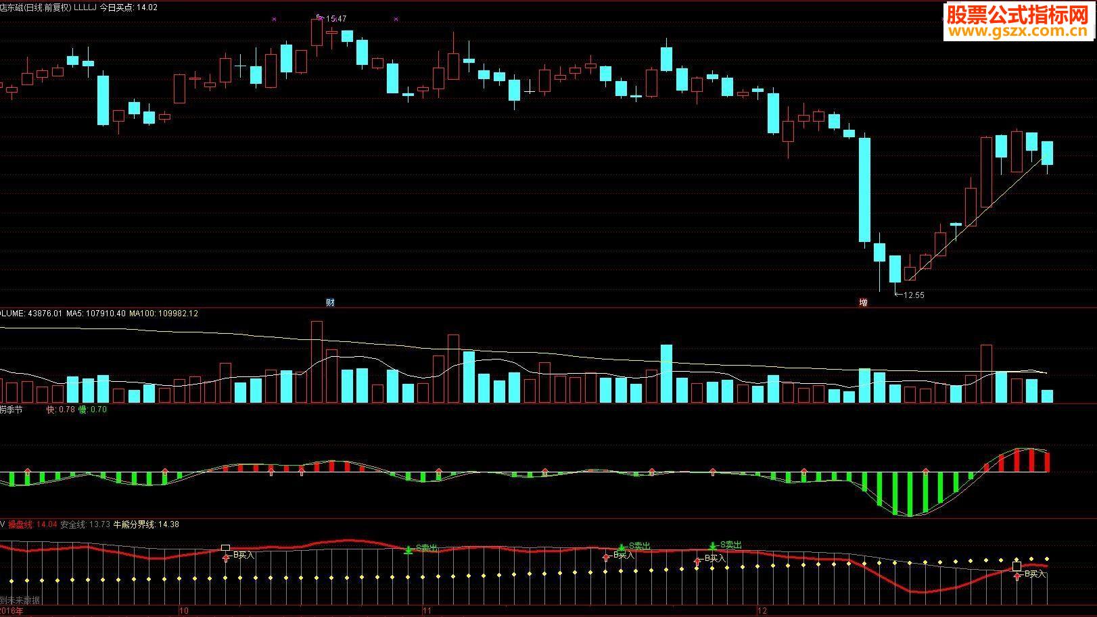Click the 慢: 0.70 indicator value
The height and width of the screenshot is (617, 1097).
click(93, 409)
